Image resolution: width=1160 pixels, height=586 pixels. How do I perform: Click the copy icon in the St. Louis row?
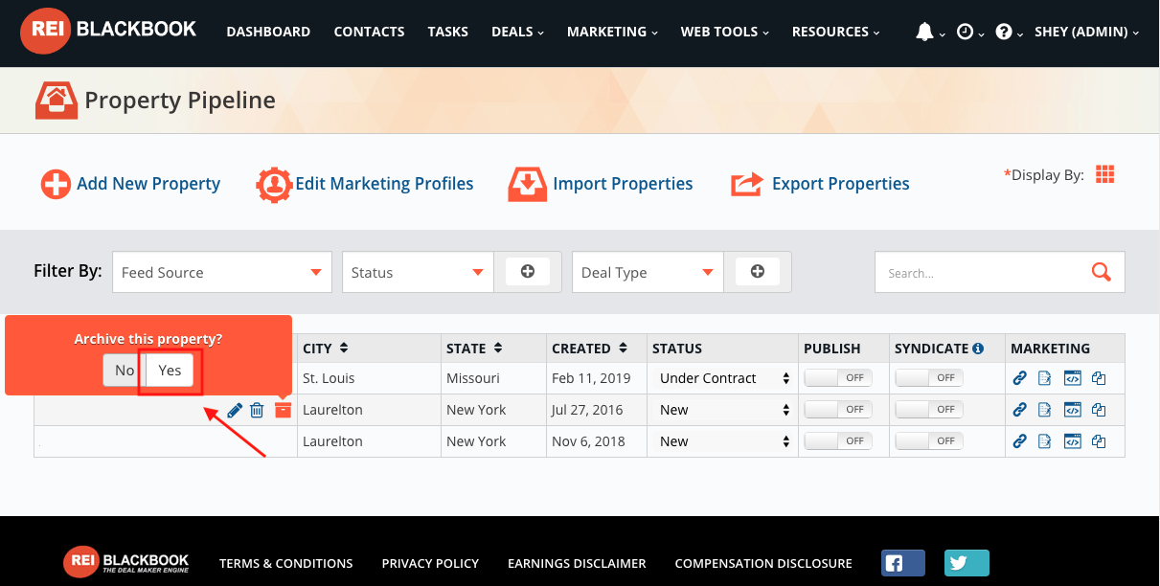[1099, 378]
